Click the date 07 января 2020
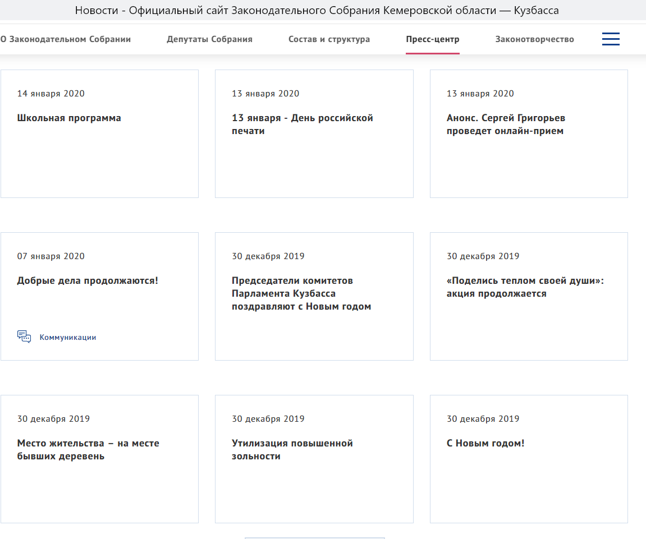The width and height of the screenshot is (646, 539). [x=51, y=256]
